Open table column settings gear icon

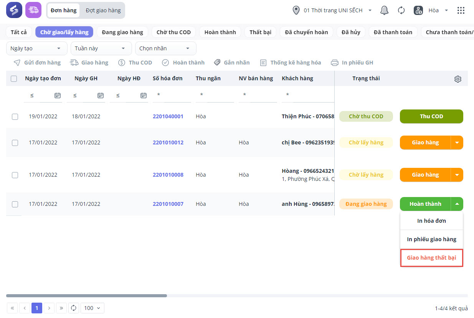[457, 79]
